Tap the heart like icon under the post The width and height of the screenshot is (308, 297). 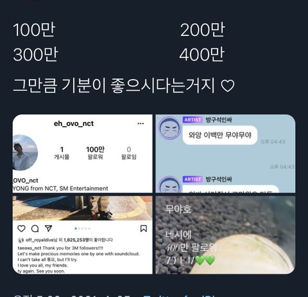pyautogui.click(x=21, y=229)
